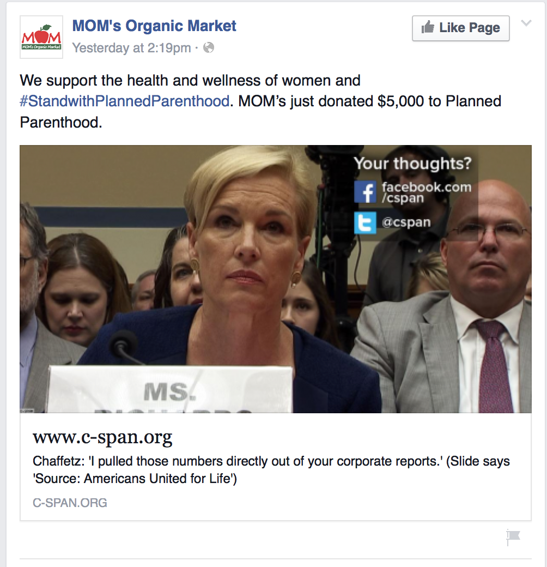Image resolution: width=547 pixels, height=567 pixels.
Task: Click the @cspan Twitter handle in image
Action: (406, 222)
